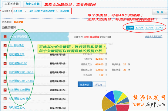The width and height of the screenshot is (168, 111).
Task: Open 所有分类 category breadcrumb
Action: (x=18, y=11)
